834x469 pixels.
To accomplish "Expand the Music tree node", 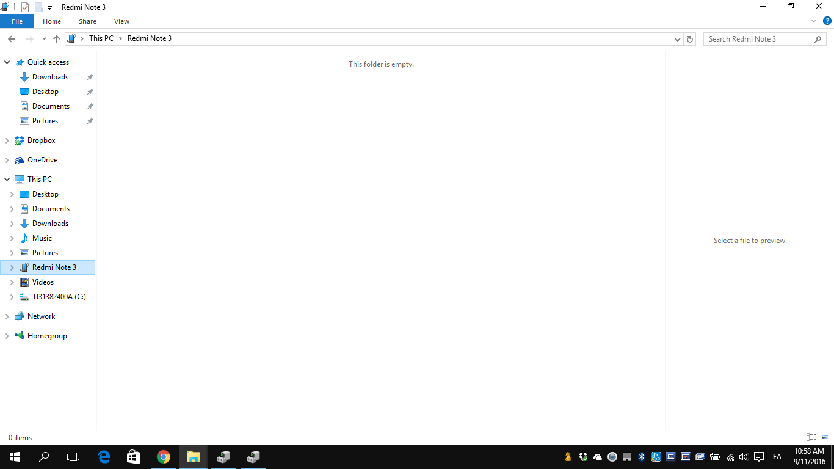I will 12,238.
